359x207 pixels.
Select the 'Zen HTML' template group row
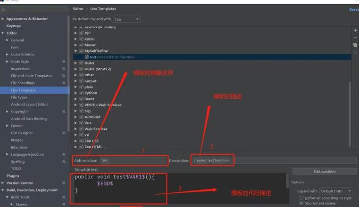tap(212, 147)
